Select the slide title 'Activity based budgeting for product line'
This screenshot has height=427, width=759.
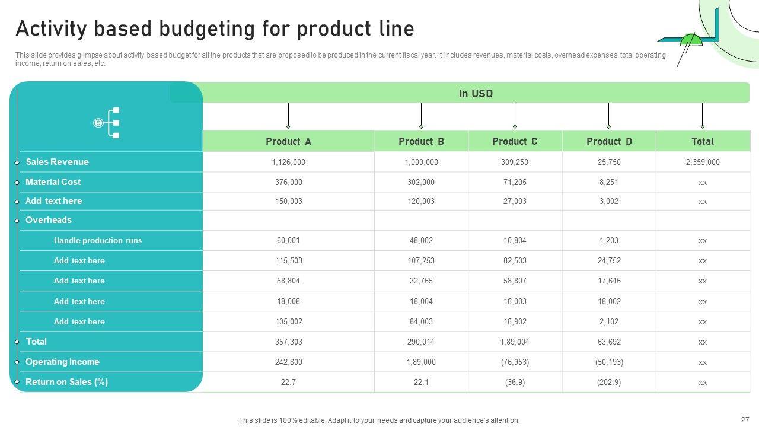click(215, 29)
